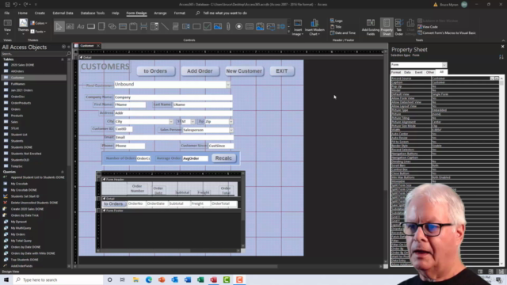Open Excel from the taskbar
Viewport: 507px width, 285px height.
point(200,279)
